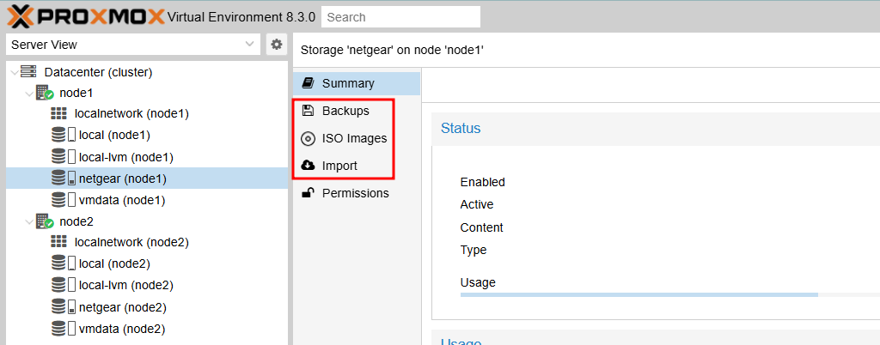Select netgear (node2) storage
Viewport: 880px width, 345px height.
click(123, 307)
